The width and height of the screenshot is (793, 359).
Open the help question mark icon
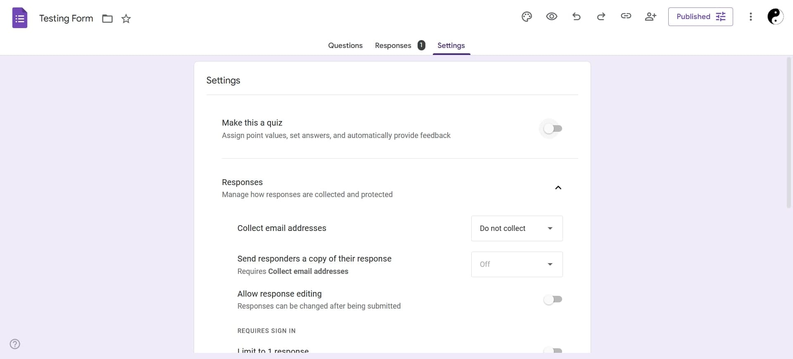pyautogui.click(x=15, y=344)
